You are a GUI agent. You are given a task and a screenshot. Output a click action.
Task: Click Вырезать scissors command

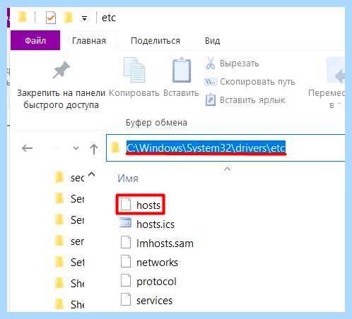pyautogui.click(x=232, y=64)
